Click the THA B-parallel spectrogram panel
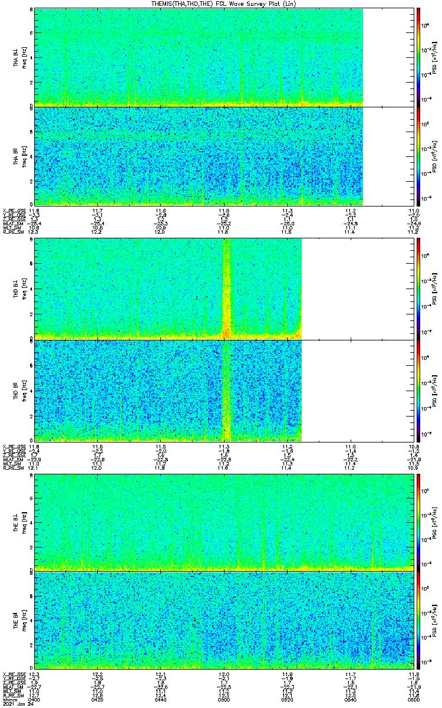Screen dimensions: 442x708 coord(223,156)
